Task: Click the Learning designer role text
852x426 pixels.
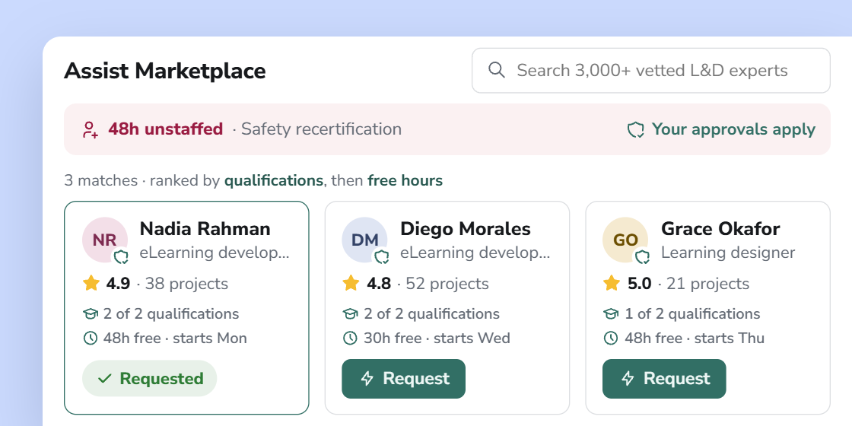Action: 728,253
